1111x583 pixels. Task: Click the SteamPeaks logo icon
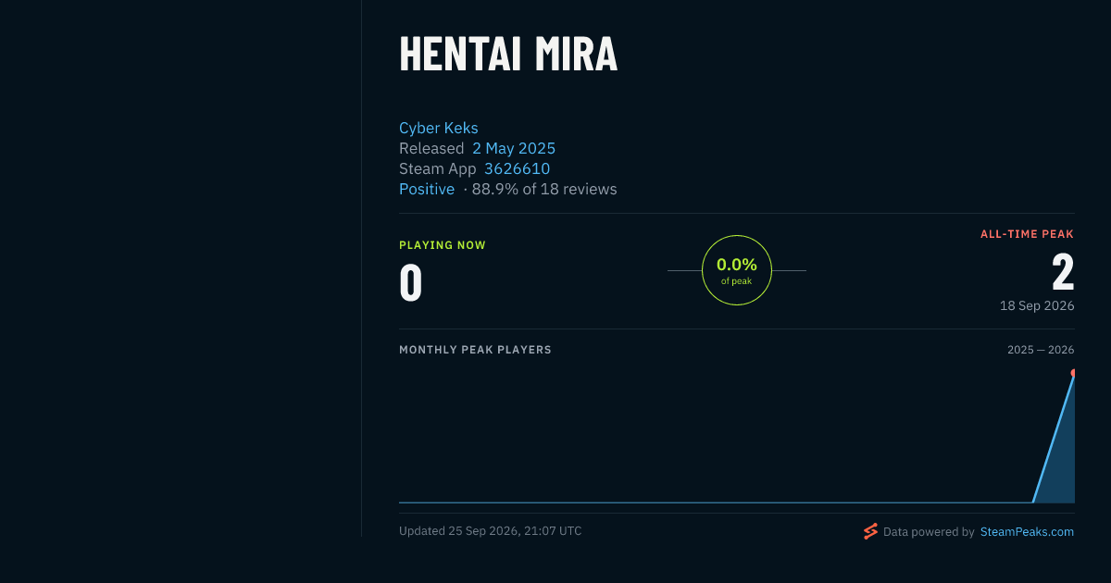click(x=870, y=531)
